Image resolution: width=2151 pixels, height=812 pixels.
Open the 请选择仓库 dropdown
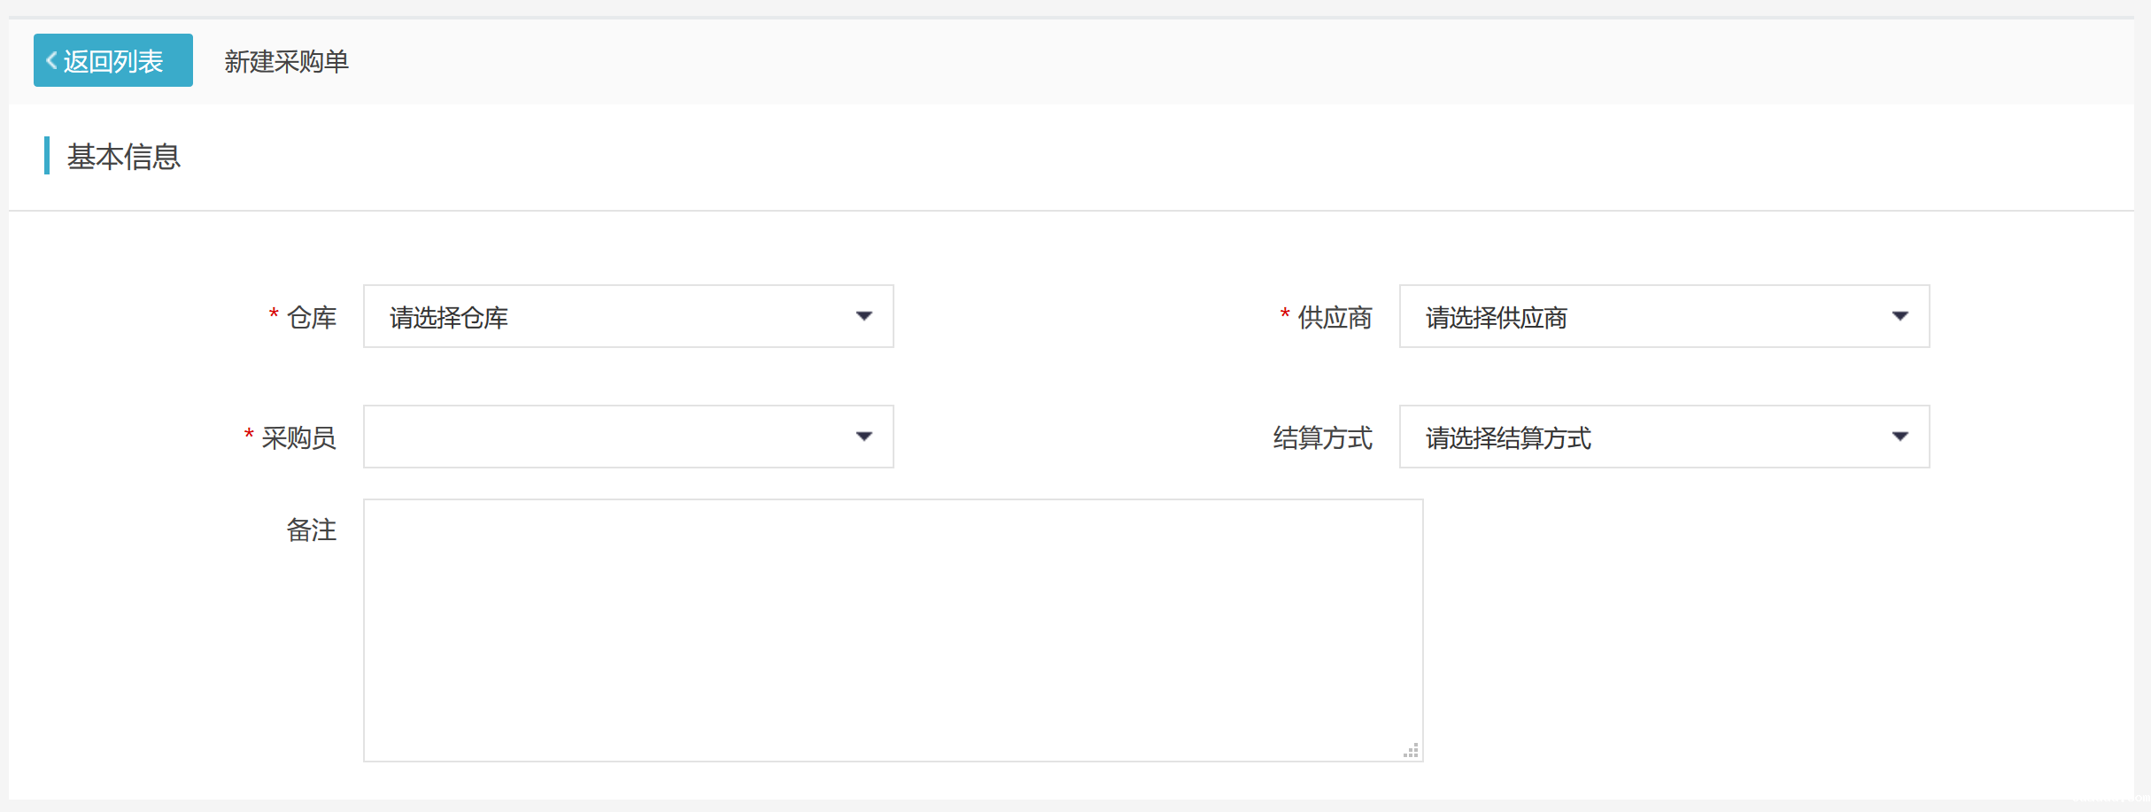coord(620,316)
